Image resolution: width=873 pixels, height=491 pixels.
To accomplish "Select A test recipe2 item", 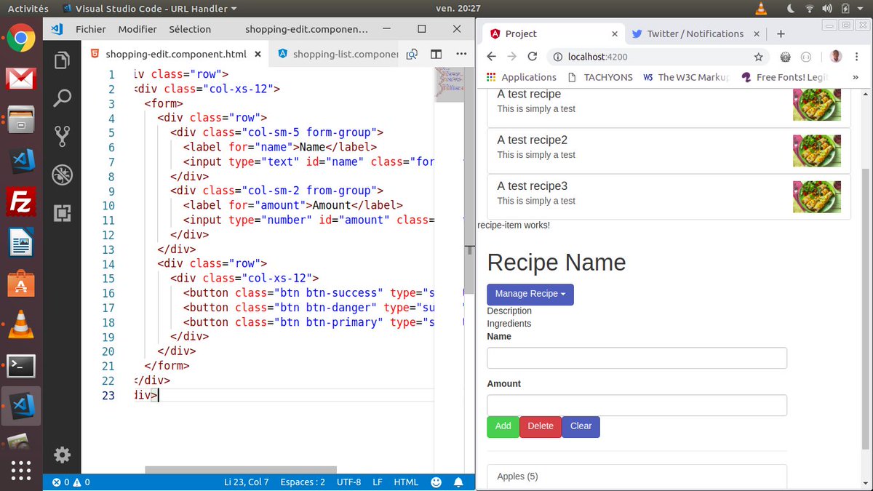I will click(x=669, y=151).
